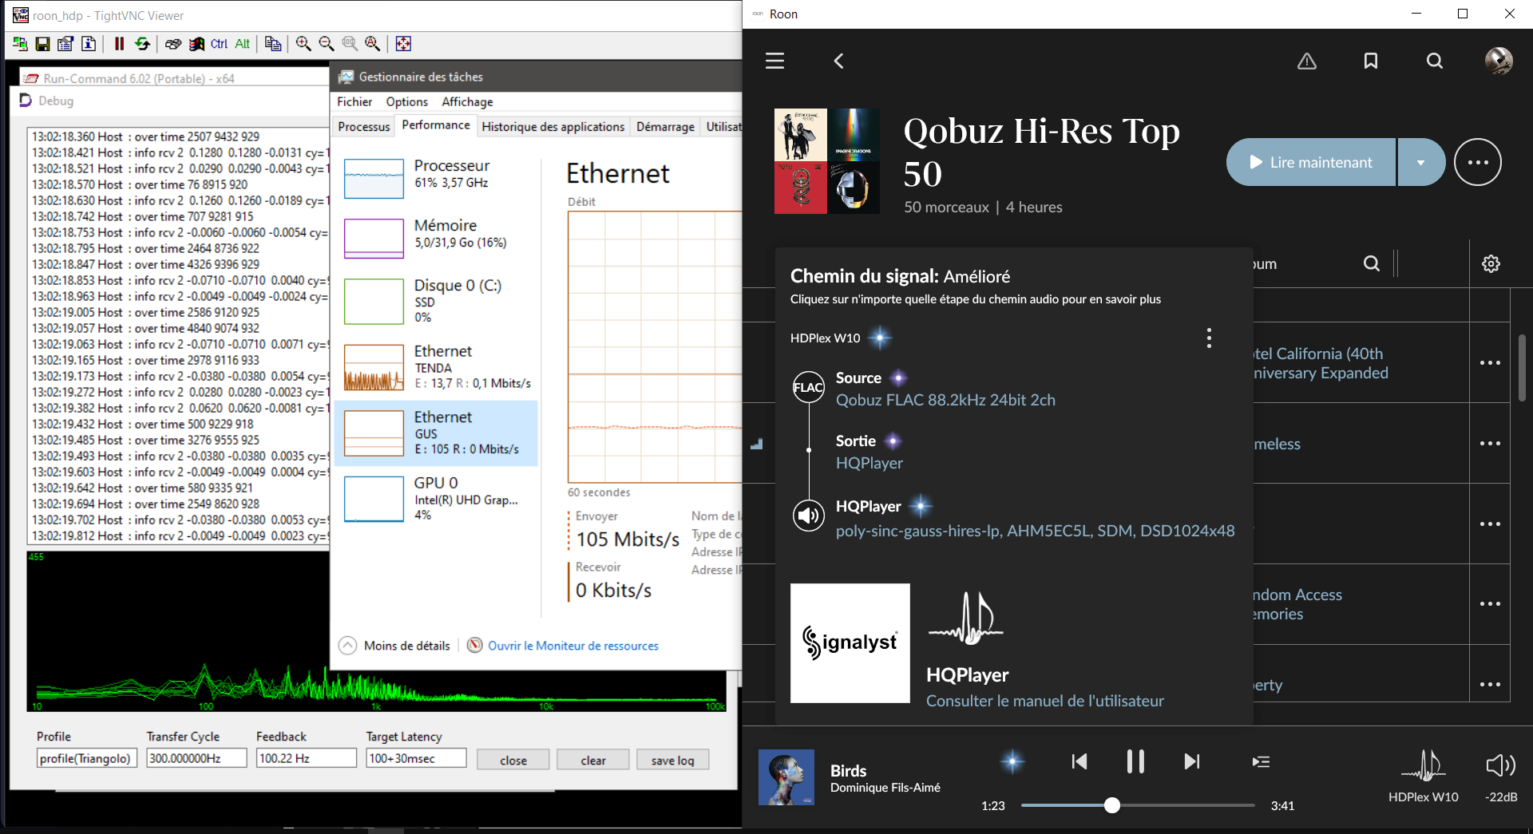
Task: Open the play queue
Action: click(x=1262, y=761)
